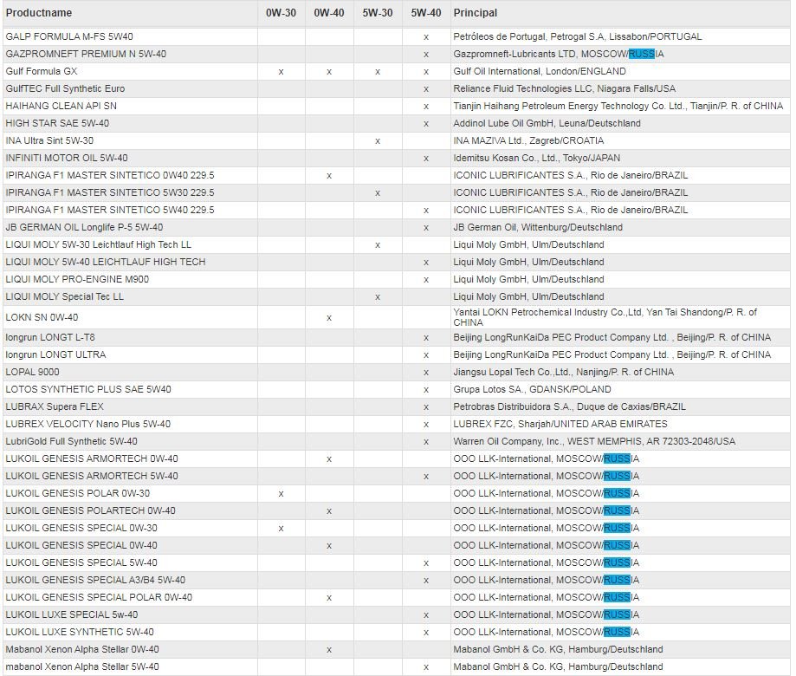This screenshot has width=796, height=676.
Task: Click LUKOIL GENESIS SPECIAL 5W-40 product name
Action: (81, 562)
